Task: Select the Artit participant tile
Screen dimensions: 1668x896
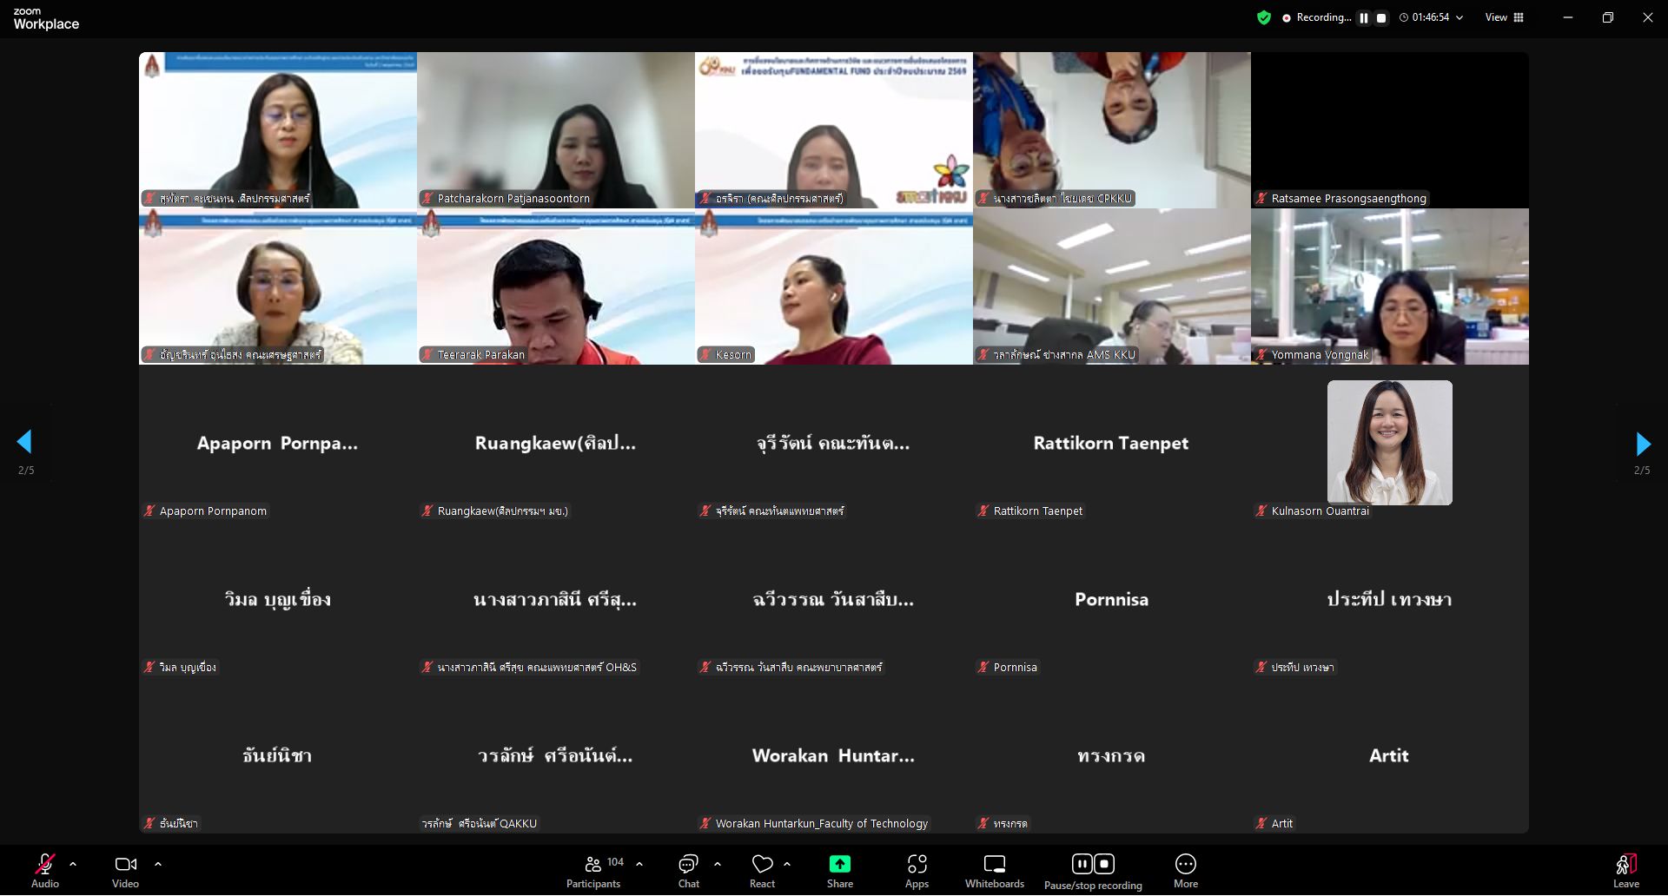Action: click(x=1390, y=755)
